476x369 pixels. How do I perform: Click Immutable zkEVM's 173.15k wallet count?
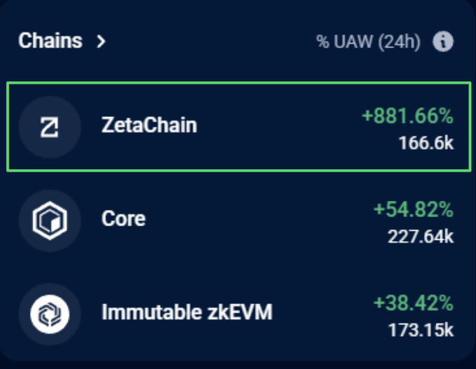coord(421,329)
